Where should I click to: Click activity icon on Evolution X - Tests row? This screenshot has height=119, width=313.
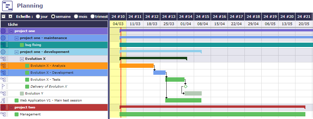pyautogui.click(x=3, y=80)
